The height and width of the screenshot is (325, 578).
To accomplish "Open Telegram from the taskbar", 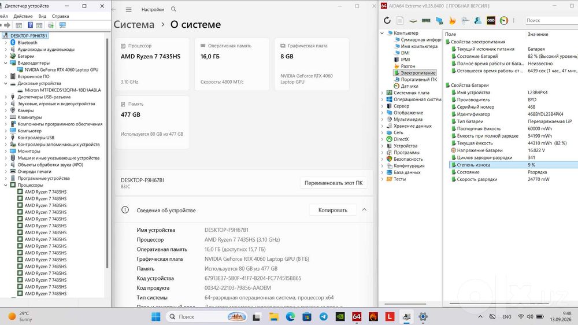I will click(324, 316).
